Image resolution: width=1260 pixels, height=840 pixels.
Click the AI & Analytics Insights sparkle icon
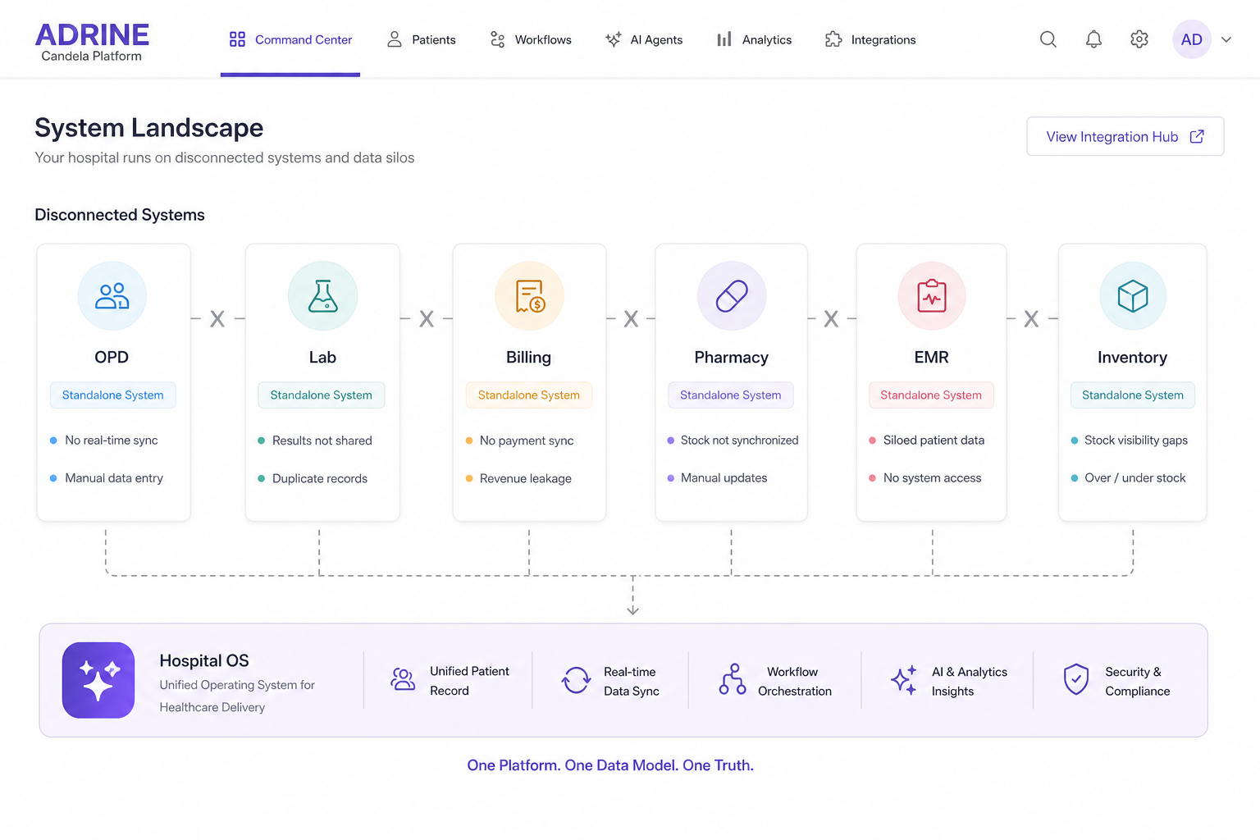(x=904, y=680)
